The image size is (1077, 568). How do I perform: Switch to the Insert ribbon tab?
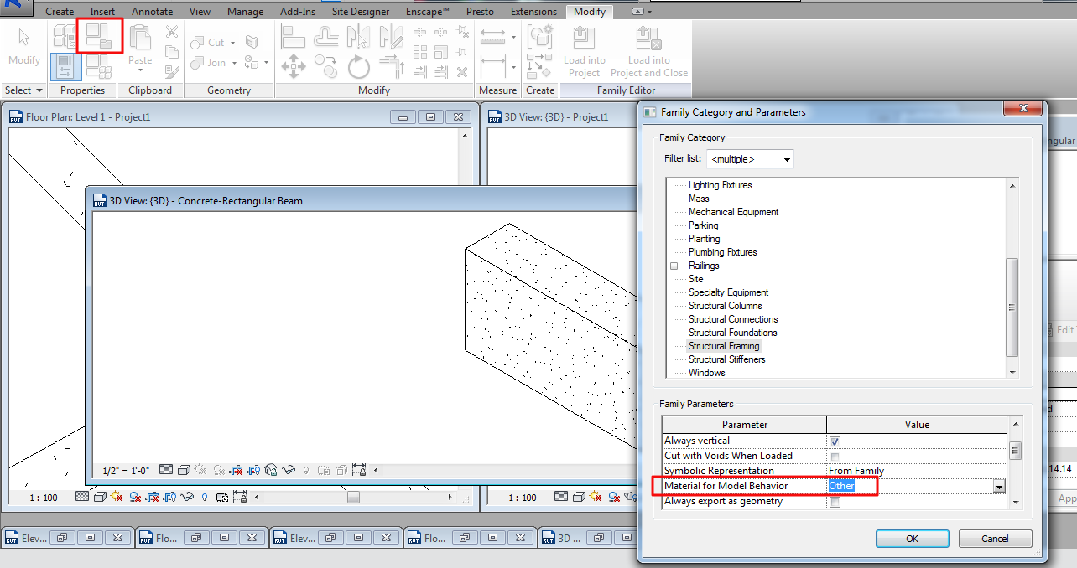102,12
